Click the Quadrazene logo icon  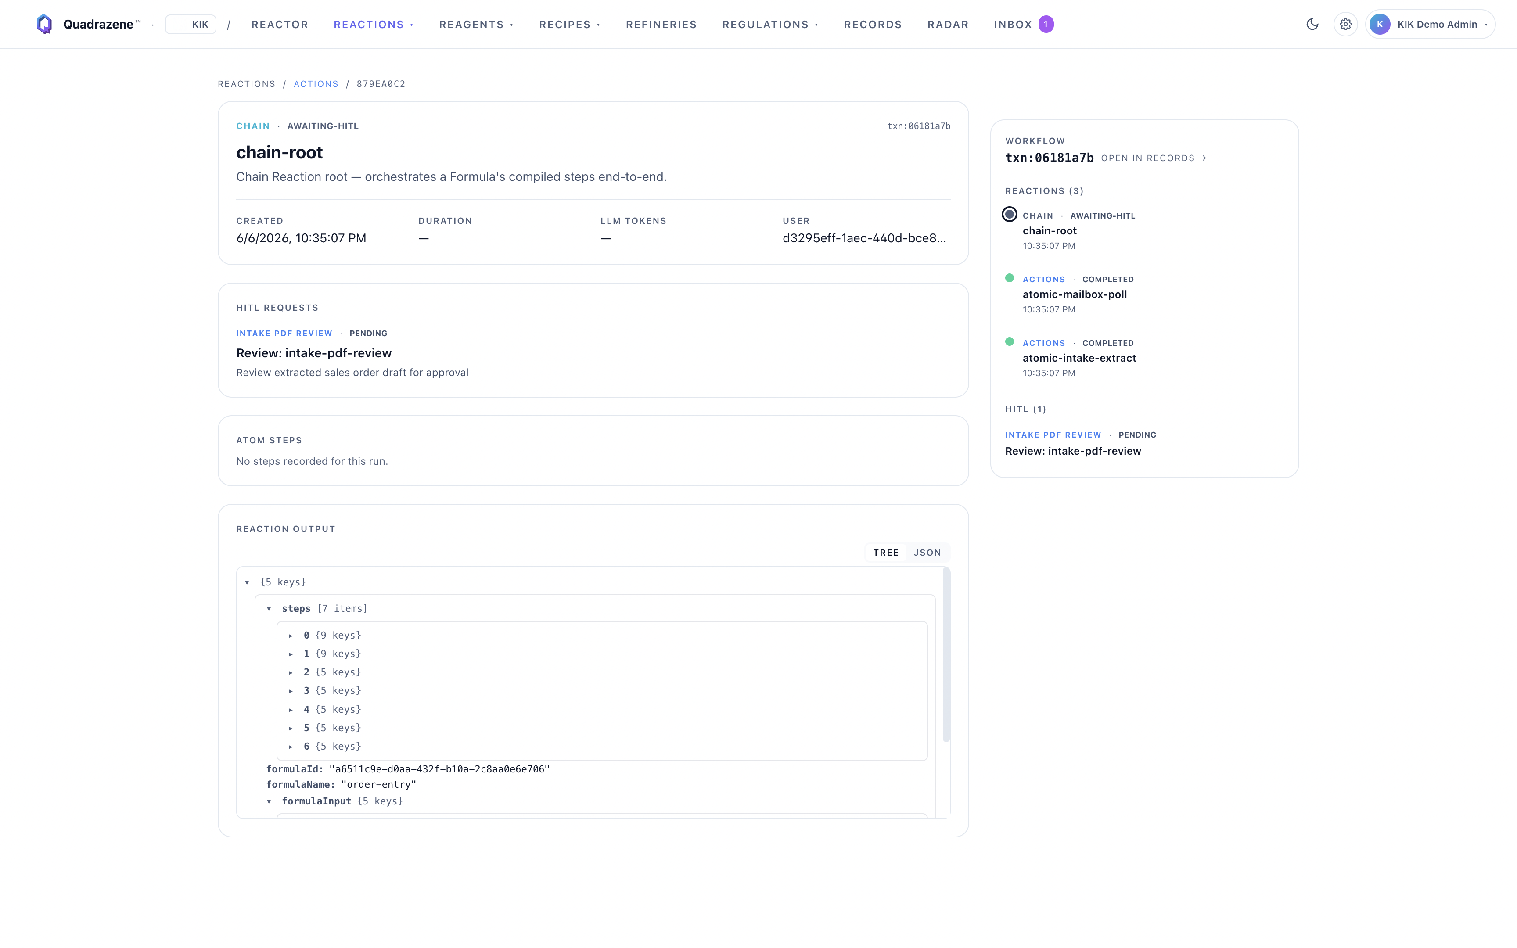click(44, 24)
